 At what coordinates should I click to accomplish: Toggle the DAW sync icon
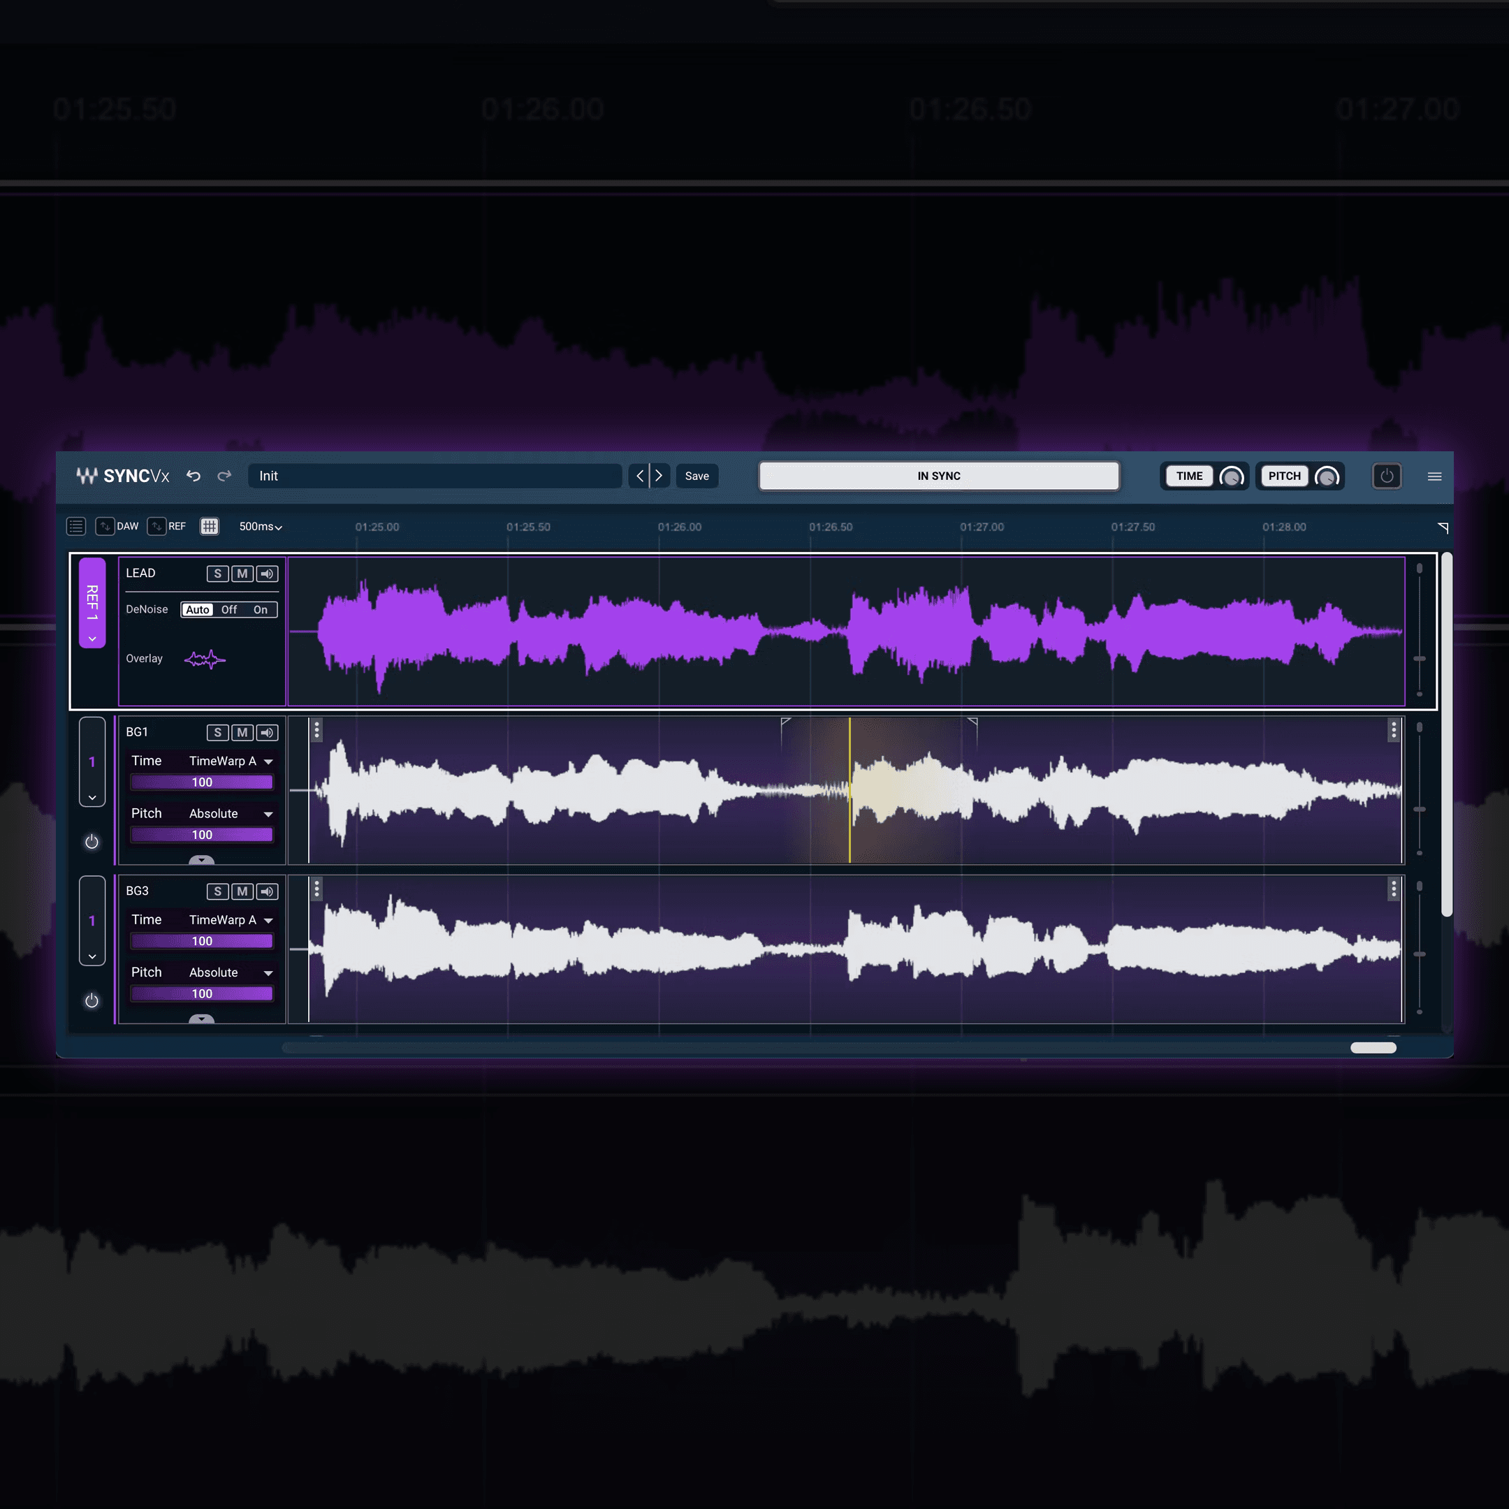coord(105,527)
